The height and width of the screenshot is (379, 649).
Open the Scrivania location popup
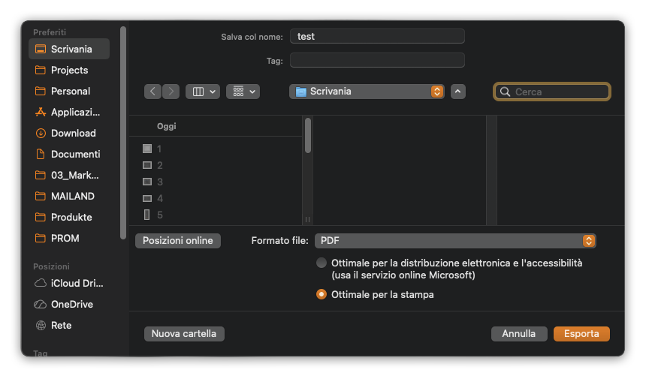click(367, 92)
